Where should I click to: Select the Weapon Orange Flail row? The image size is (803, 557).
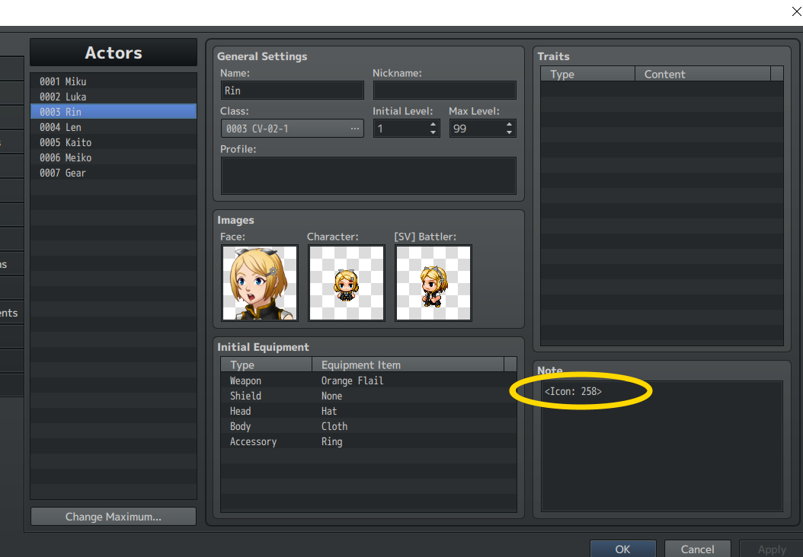368,380
